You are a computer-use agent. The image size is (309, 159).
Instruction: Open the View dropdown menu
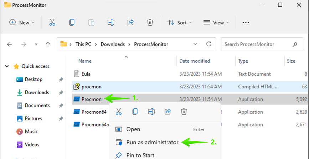216,22
